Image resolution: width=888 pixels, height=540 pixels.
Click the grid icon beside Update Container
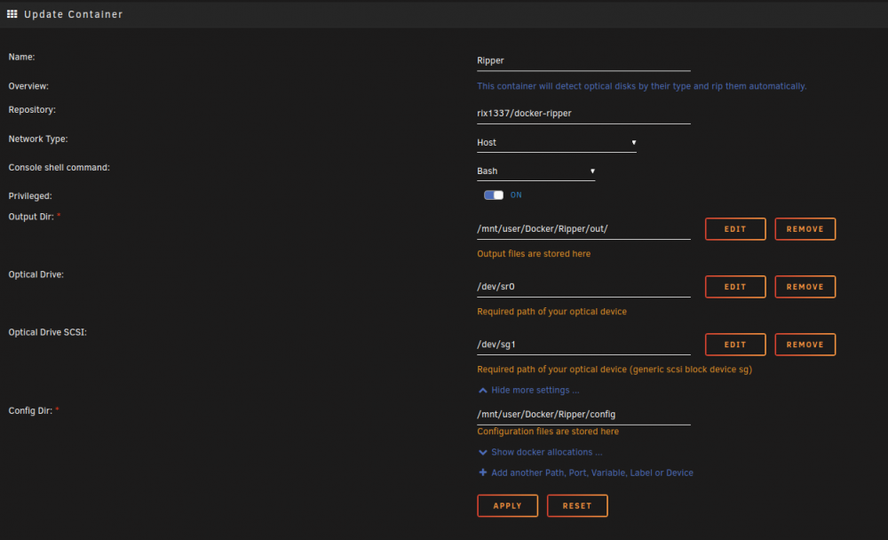coord(12,13)
